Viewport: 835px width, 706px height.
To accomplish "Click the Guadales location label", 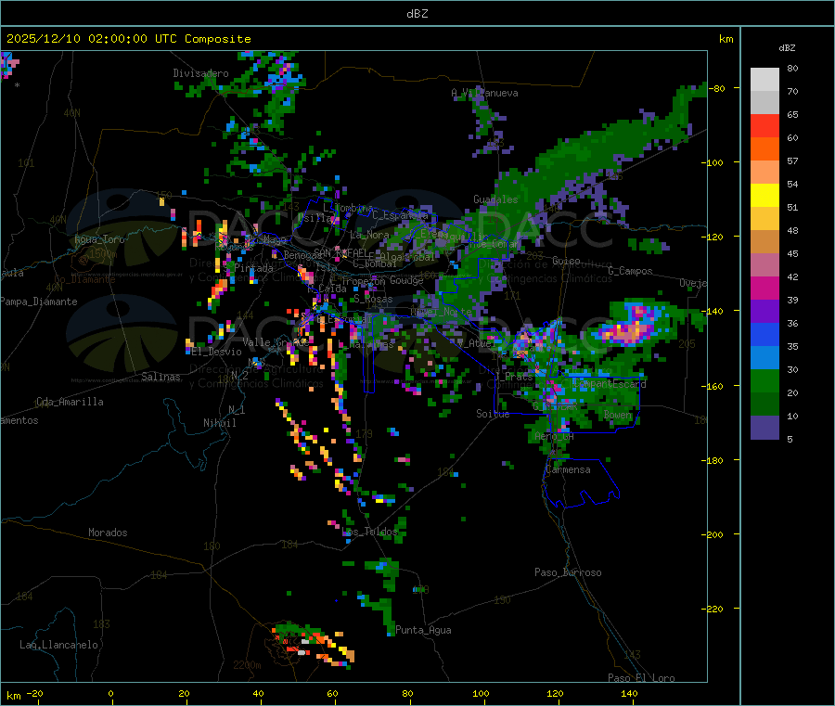I will coord(495,199).
